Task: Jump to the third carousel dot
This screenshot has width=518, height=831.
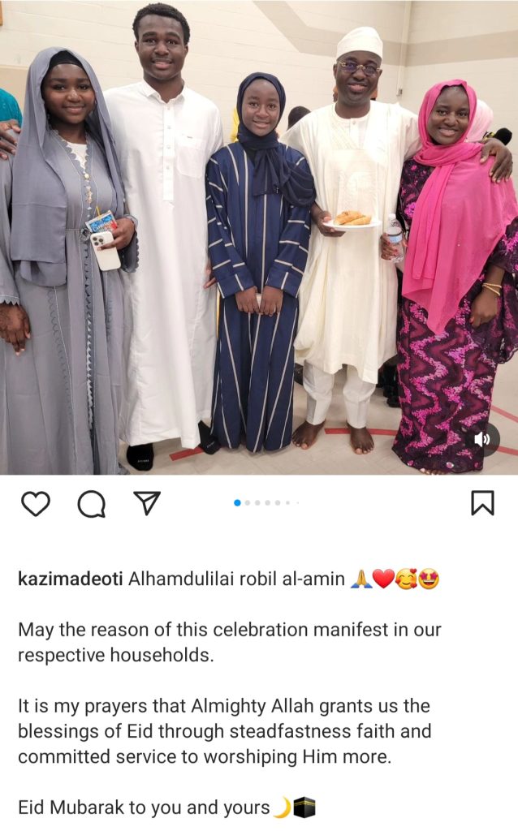Action: [x=257, y=502]
